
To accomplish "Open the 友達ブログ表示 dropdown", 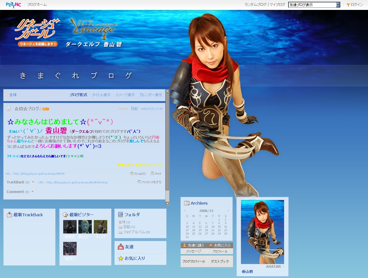I will (x=338, y=5).
